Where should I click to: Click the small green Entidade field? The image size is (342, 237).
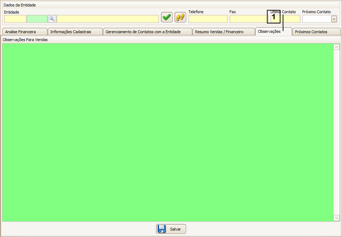37,19
